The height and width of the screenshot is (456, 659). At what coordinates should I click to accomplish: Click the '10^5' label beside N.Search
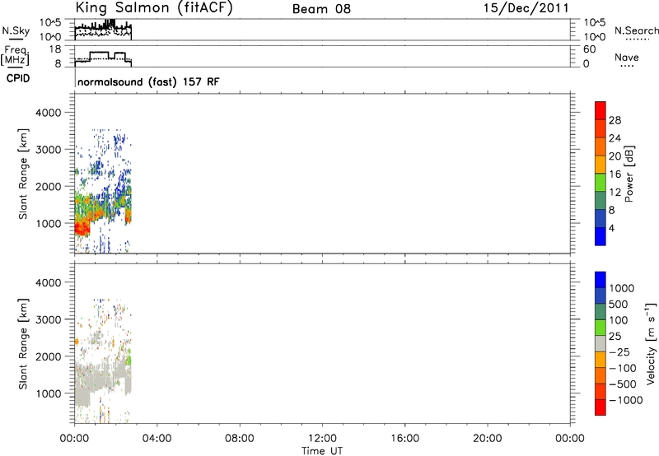[x=594, y=22]
